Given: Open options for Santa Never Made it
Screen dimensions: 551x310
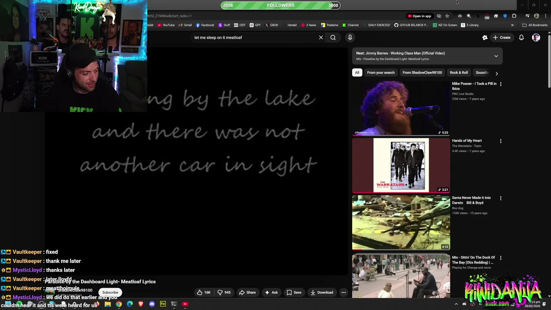Looking at the screenshot, I should (x=500, y=198).
